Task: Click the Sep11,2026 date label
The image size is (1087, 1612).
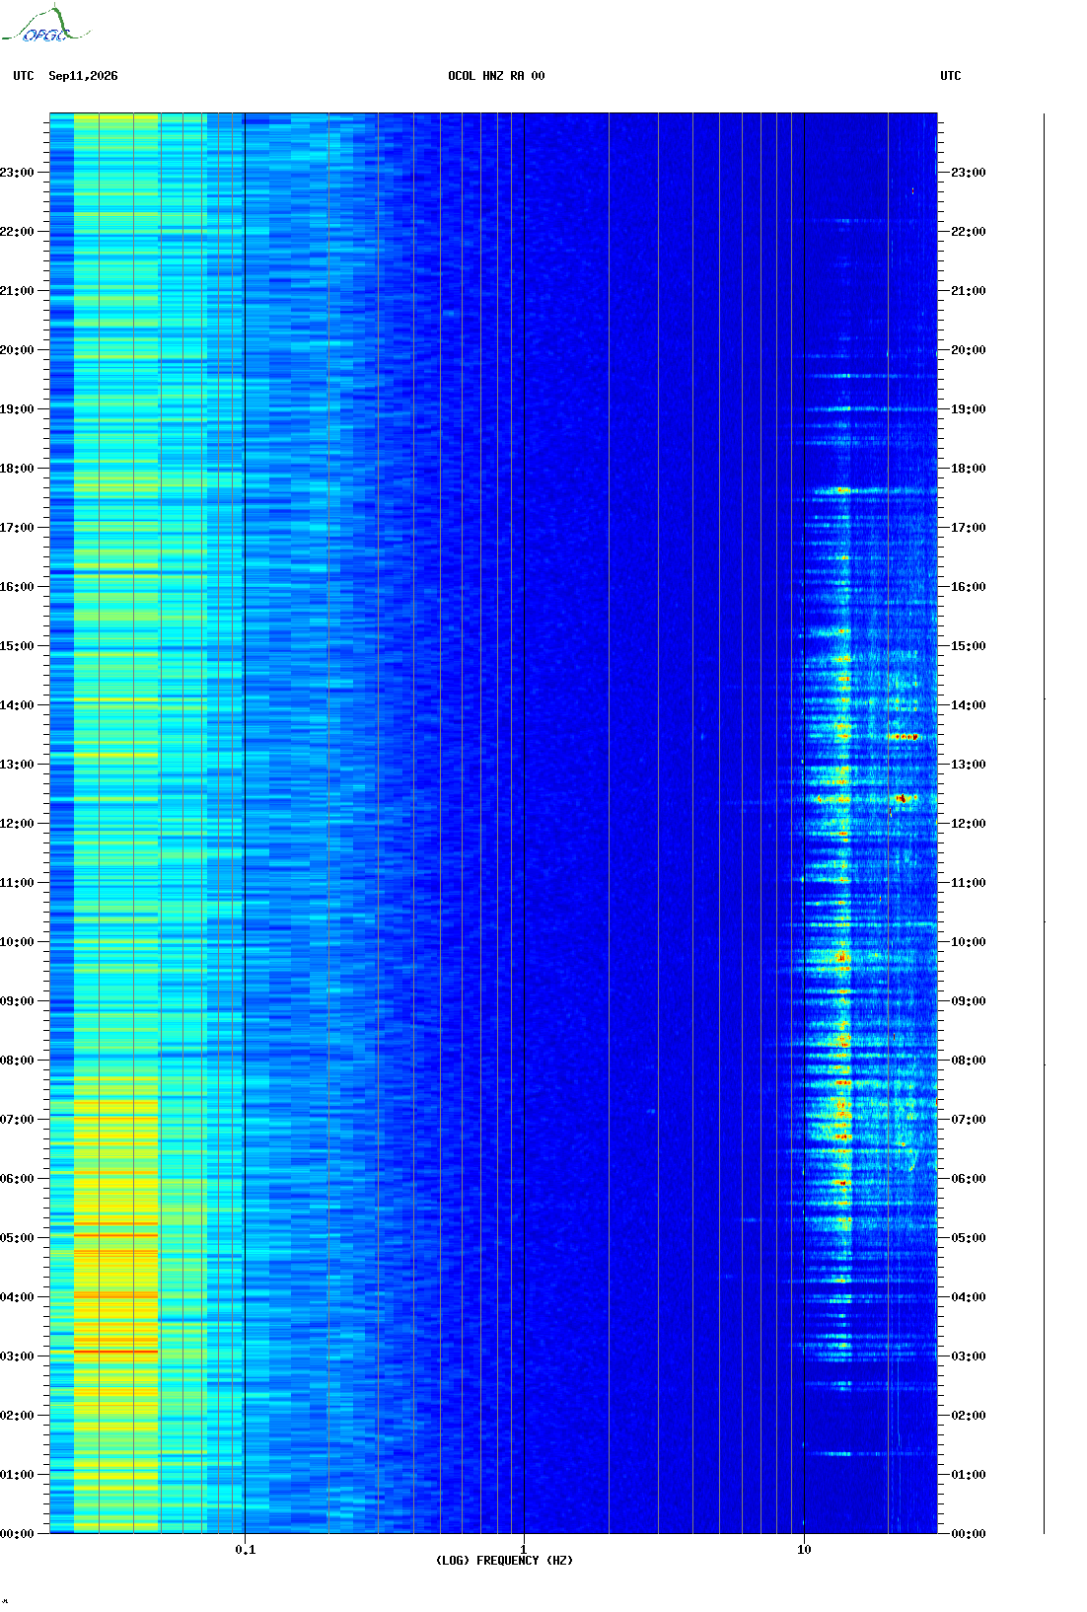Action: (x=83, y=76)
